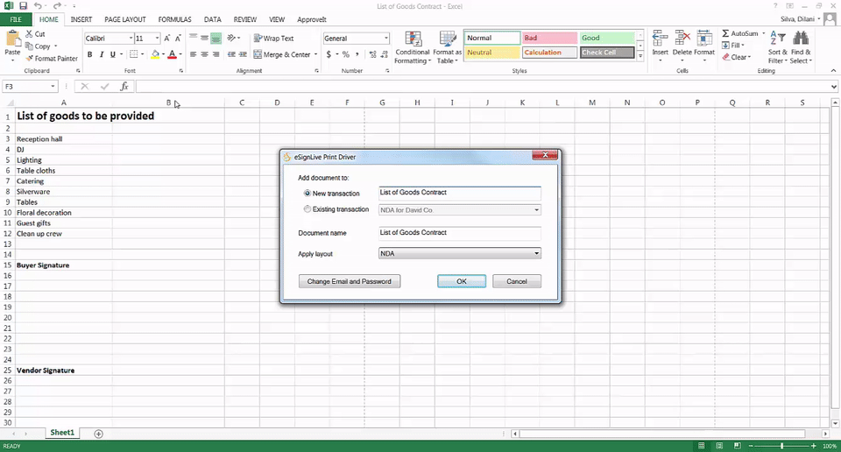
Task: Click the new sheet plus icon
Action: tap(98, 434)
